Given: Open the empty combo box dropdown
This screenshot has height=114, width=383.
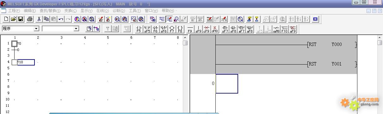Looking at the screenshot, I should coord(76,29).
